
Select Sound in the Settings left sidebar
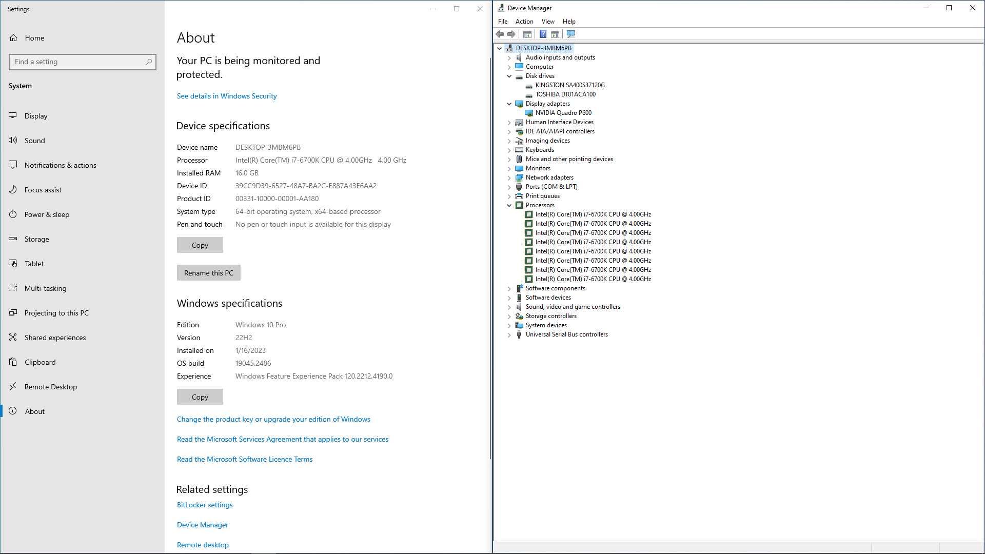click(34, 141)
